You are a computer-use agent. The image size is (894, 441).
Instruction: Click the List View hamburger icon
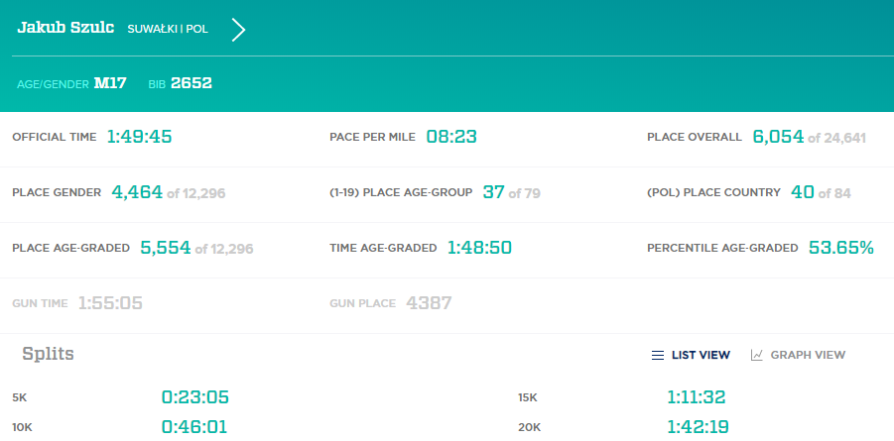tap(657, 355)
